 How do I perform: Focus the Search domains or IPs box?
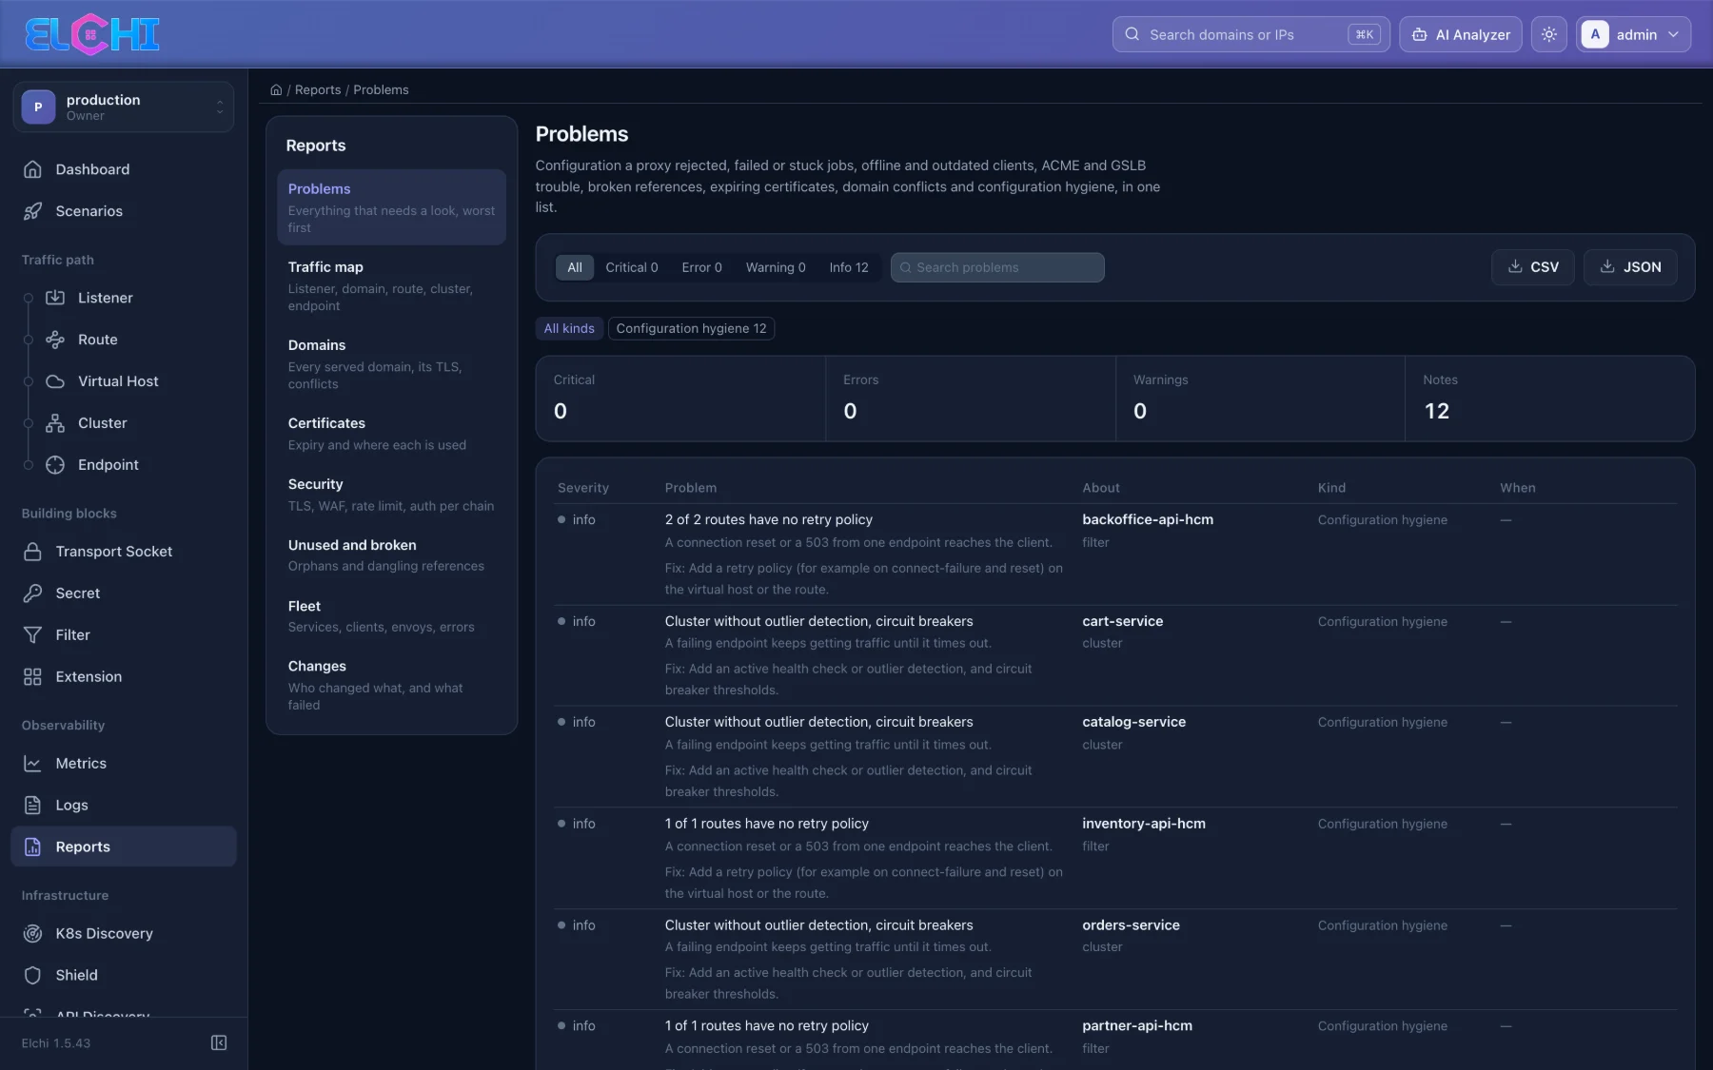click(x=1250, y=34)
